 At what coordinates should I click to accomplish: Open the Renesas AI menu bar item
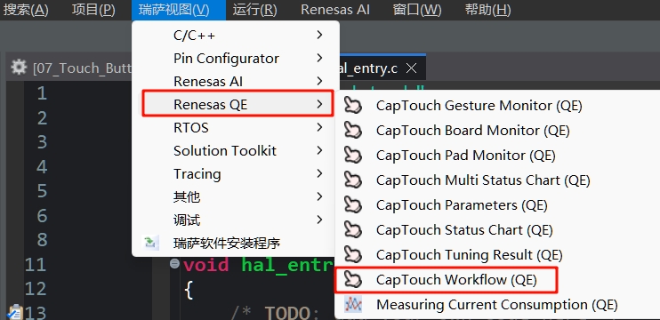(335, 10)
